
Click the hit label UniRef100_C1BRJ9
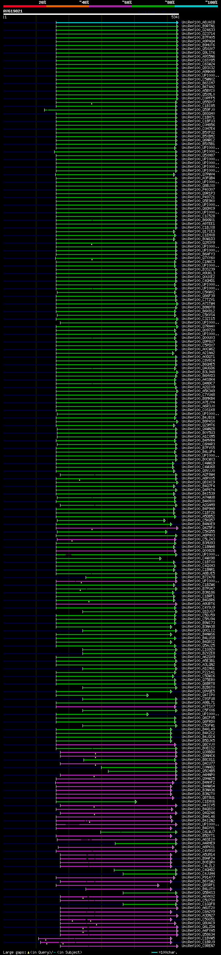click(x=198, y=942)
